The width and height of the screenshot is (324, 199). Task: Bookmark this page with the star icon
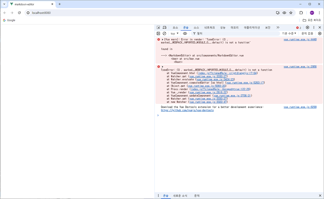pos(291,13)
